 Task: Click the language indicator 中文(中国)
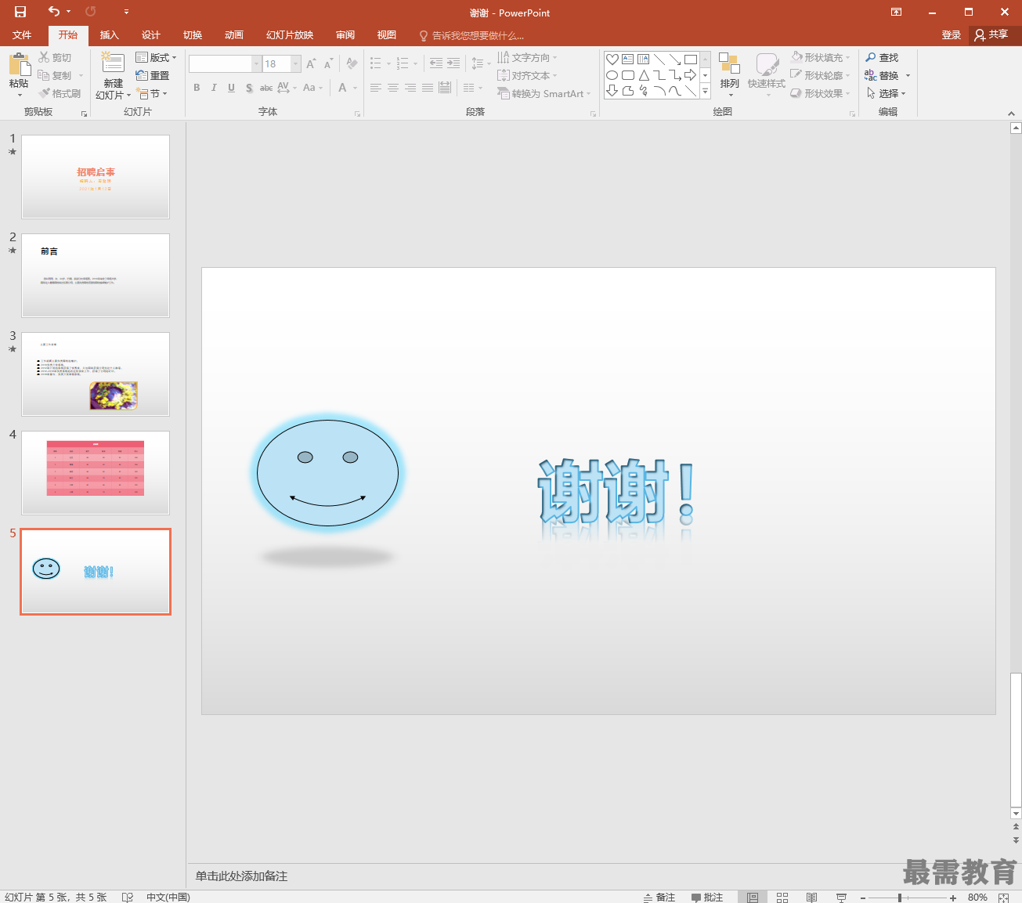coord(168,898)
